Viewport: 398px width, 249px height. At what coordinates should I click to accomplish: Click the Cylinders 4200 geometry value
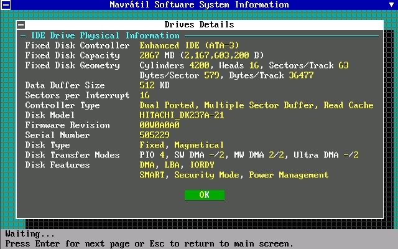click(x=175, y=65)
